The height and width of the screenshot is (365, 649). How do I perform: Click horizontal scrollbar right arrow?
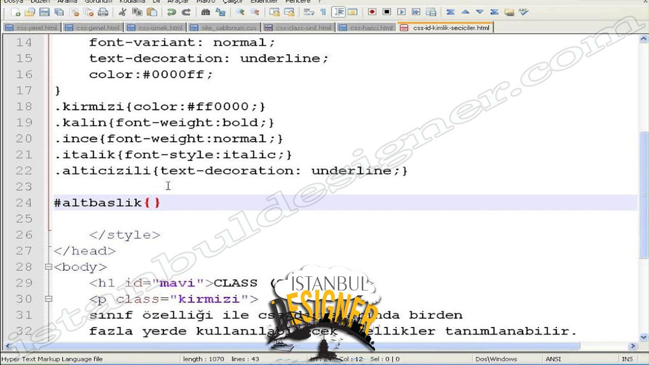coord(633,346)
